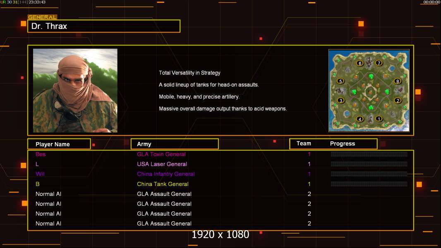Click the China Tank General progress bar
The height and width of the screenshot is (248, 441).
click(x=369, y=184)
